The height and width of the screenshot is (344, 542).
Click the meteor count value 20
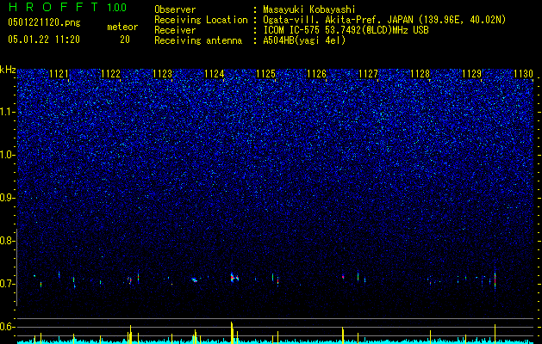(125, 40)
